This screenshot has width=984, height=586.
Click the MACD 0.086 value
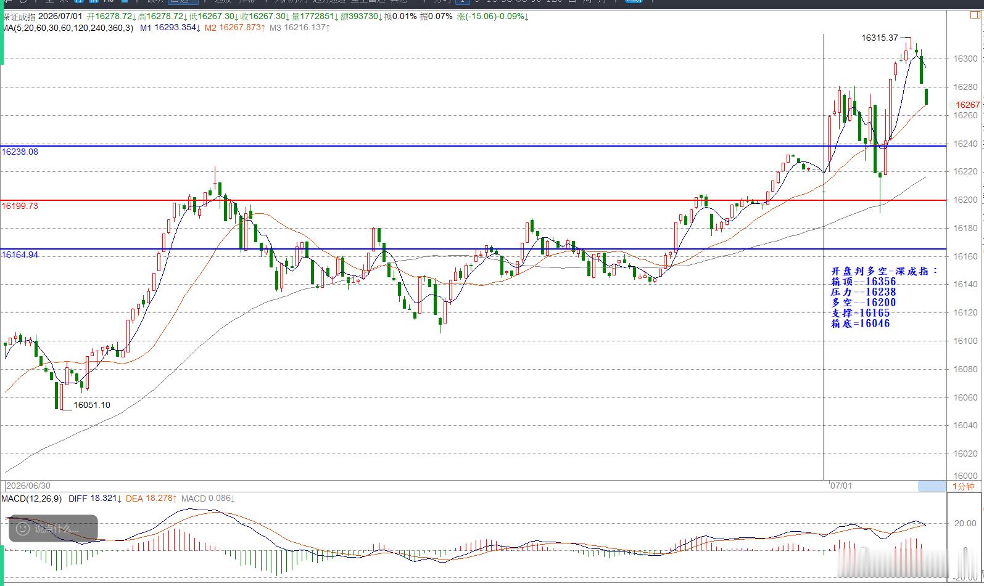click(208, 498)
